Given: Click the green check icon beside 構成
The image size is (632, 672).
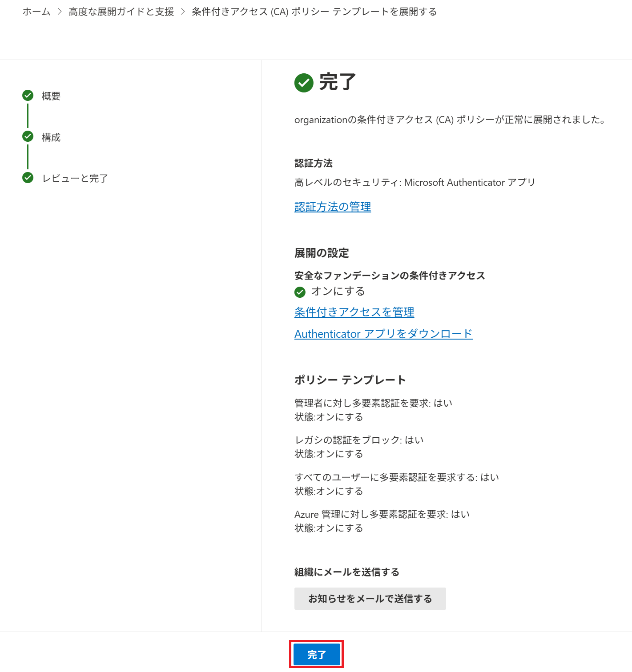Looking at the screenshot, I should pos(28,136).
